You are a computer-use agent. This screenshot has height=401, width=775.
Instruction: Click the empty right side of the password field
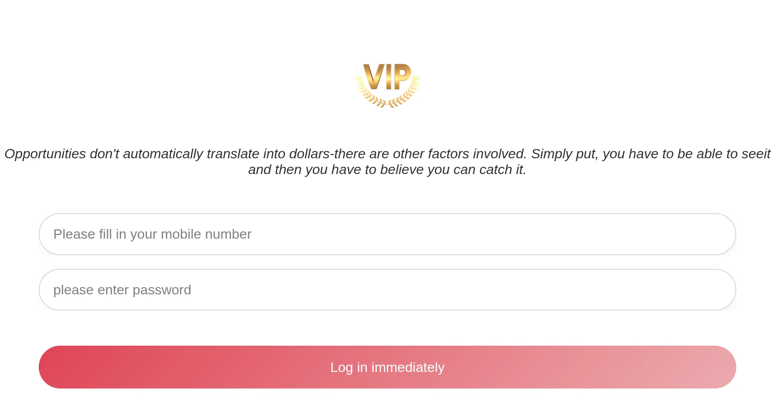click(605, 290)
